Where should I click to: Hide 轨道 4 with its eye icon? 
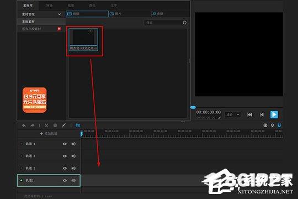(x=65, y=144)
